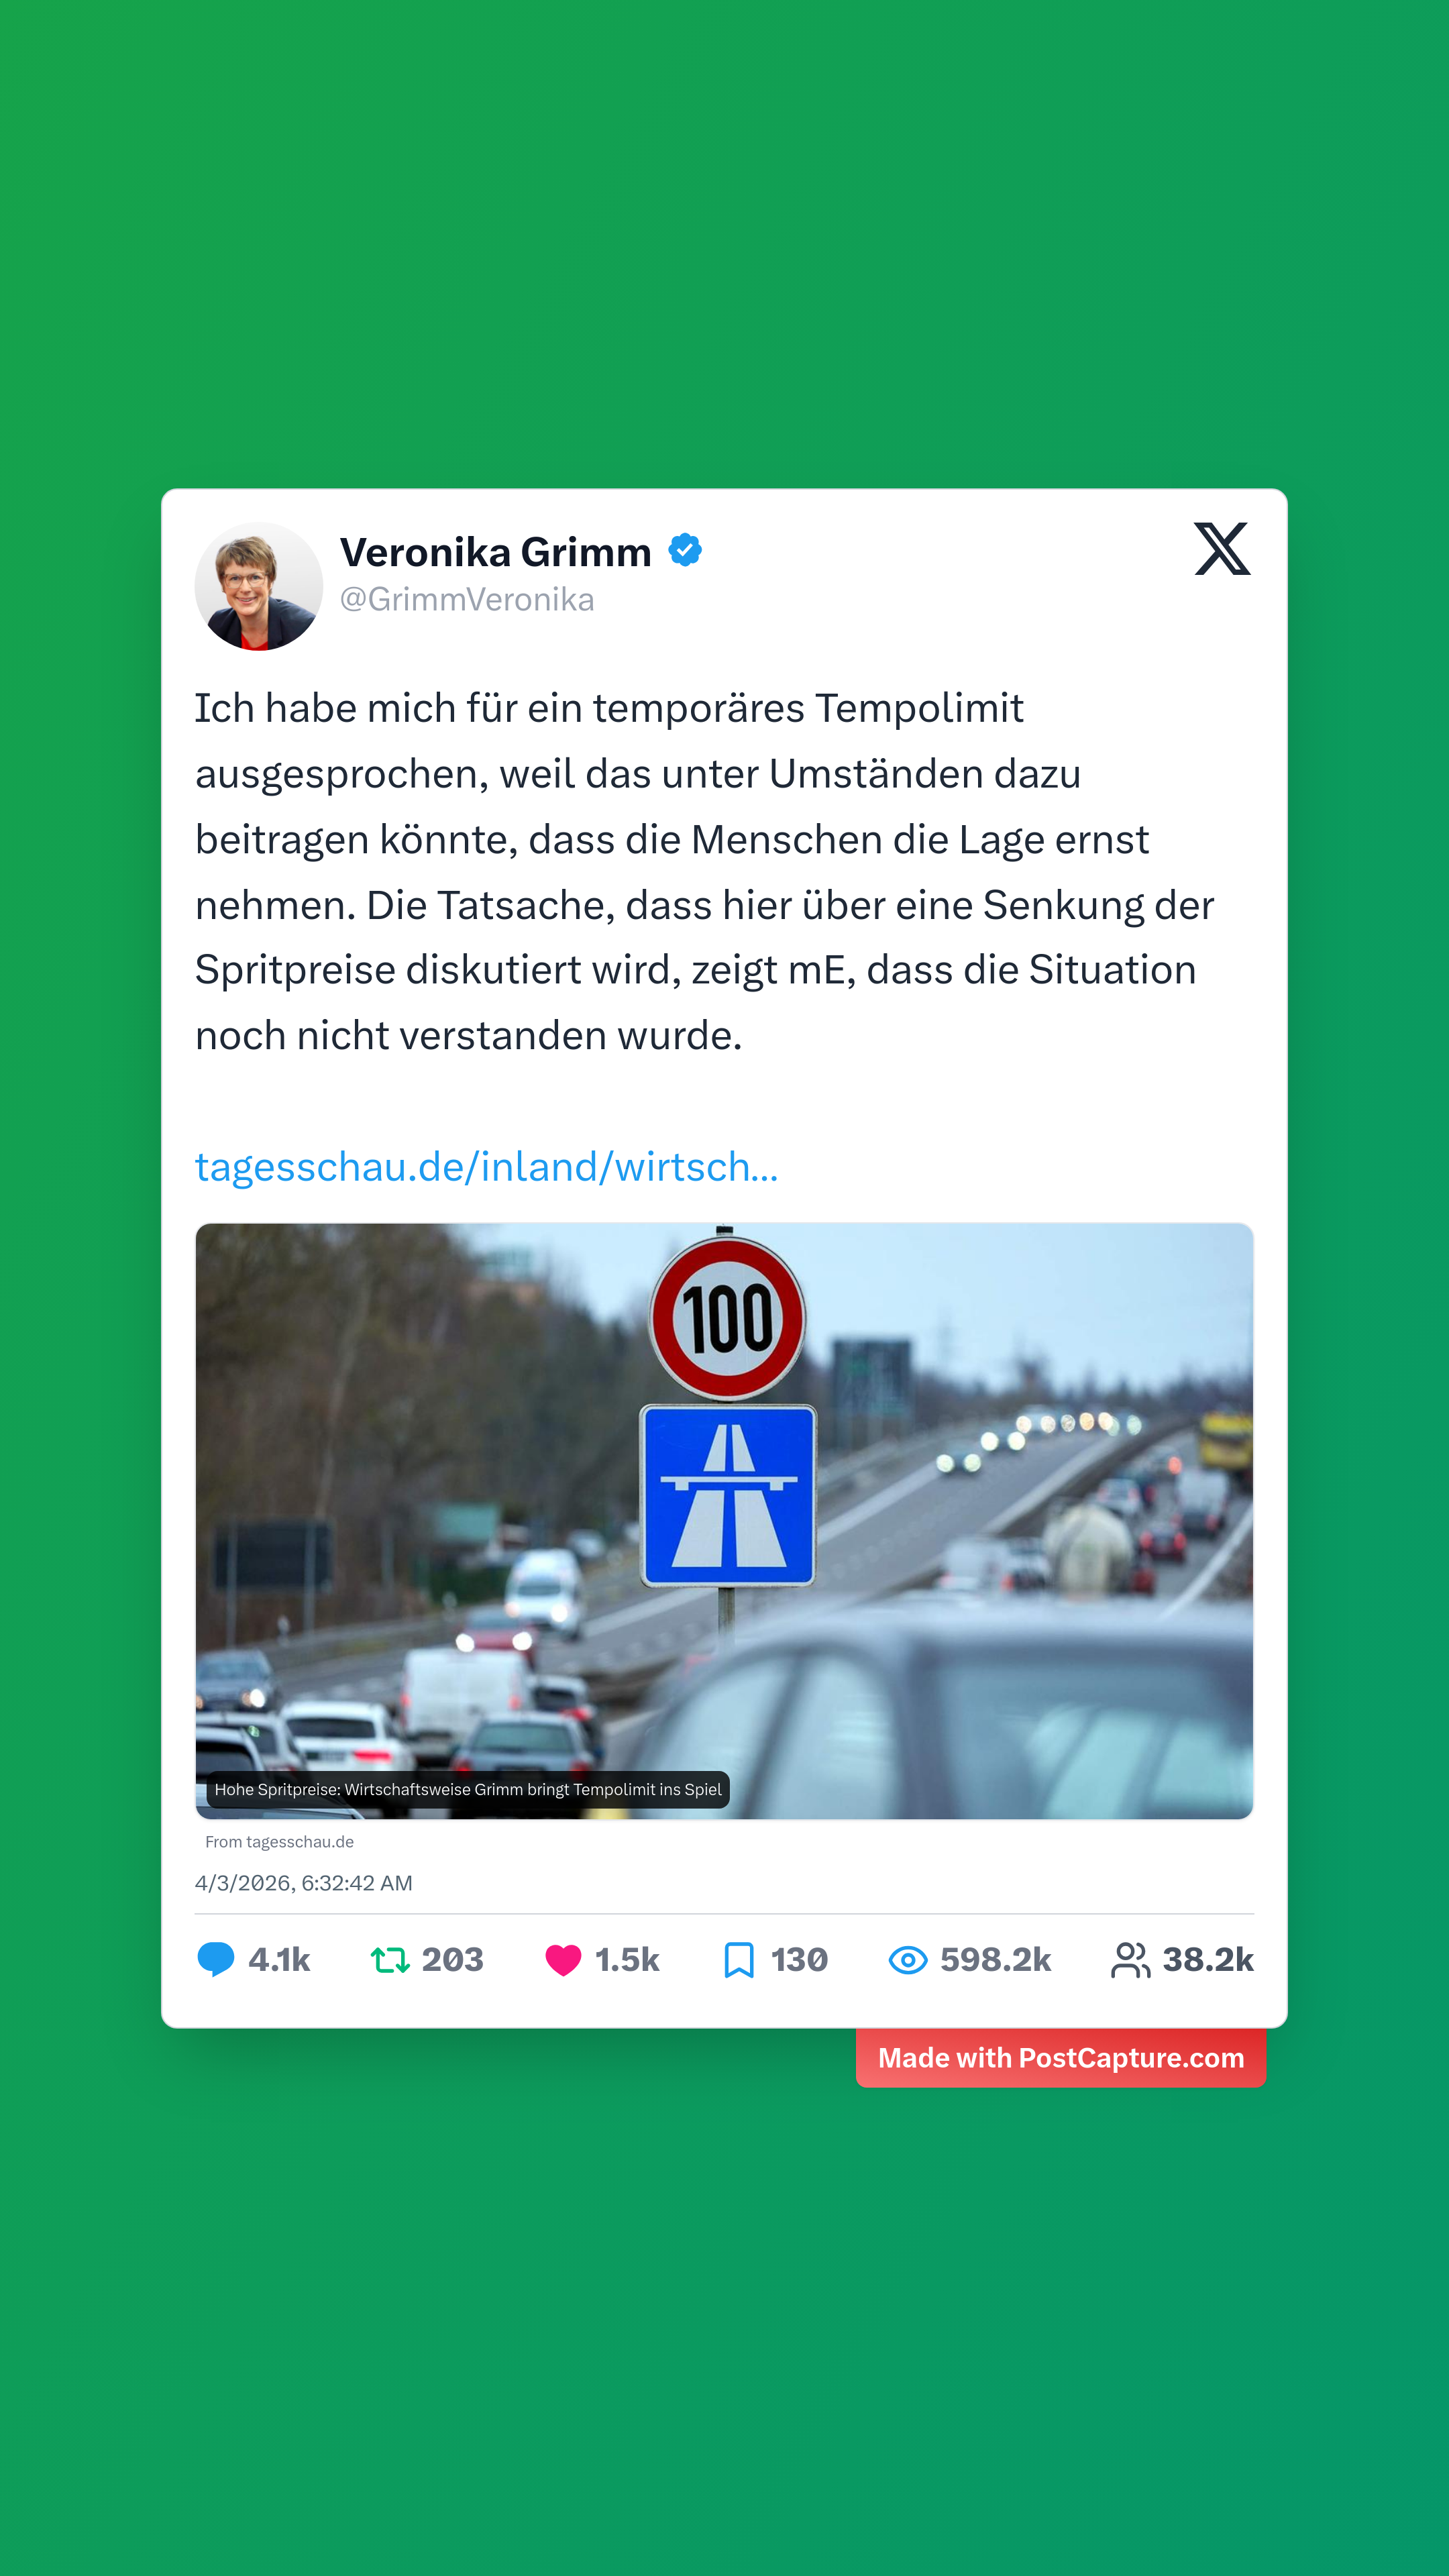Click the 4/3/2026 timestamp
Viewport: 1449px width, 2576px height.
(x=304, y=1883)
